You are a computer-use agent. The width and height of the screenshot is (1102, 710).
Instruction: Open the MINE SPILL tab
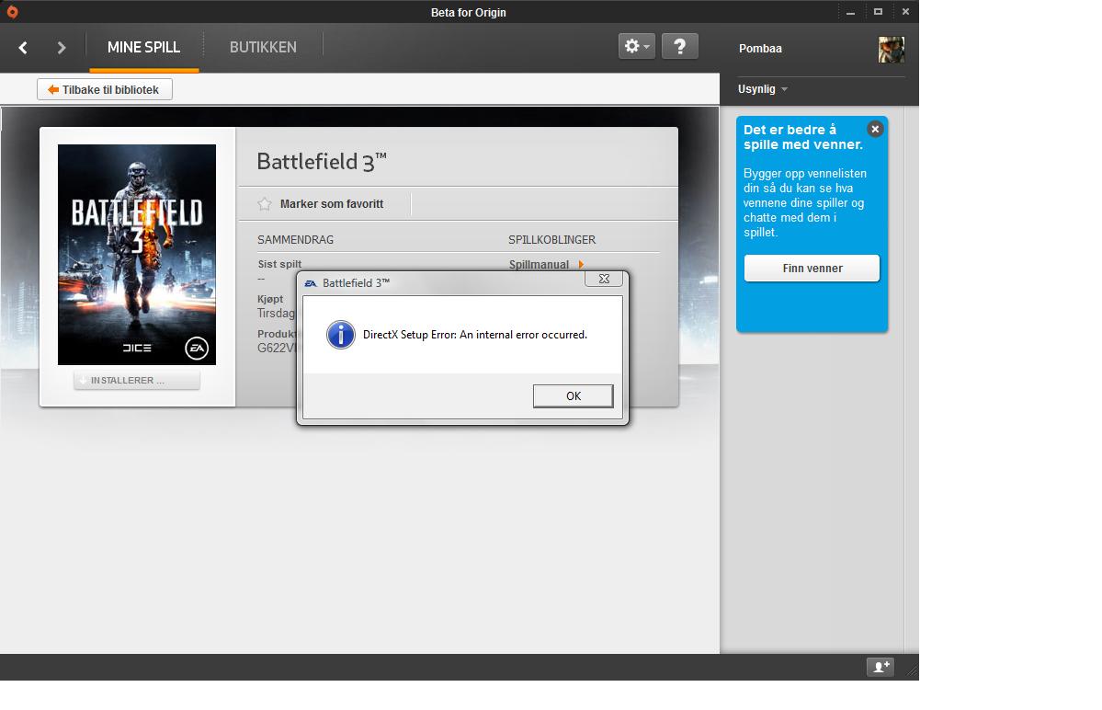point(144,47)
